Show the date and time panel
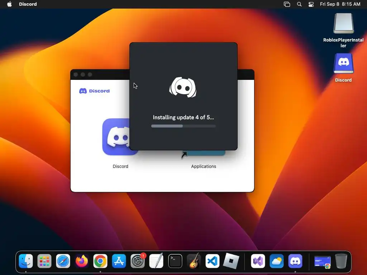The height and width of the screenshot is (275, 367). point(340,4)
